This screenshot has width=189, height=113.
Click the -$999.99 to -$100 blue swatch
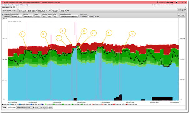click(x=20, y=104)
